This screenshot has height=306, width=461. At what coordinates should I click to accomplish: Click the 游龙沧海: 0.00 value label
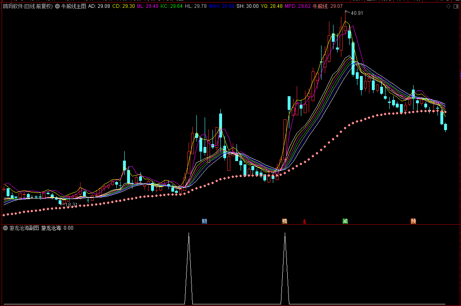[57, 228]
